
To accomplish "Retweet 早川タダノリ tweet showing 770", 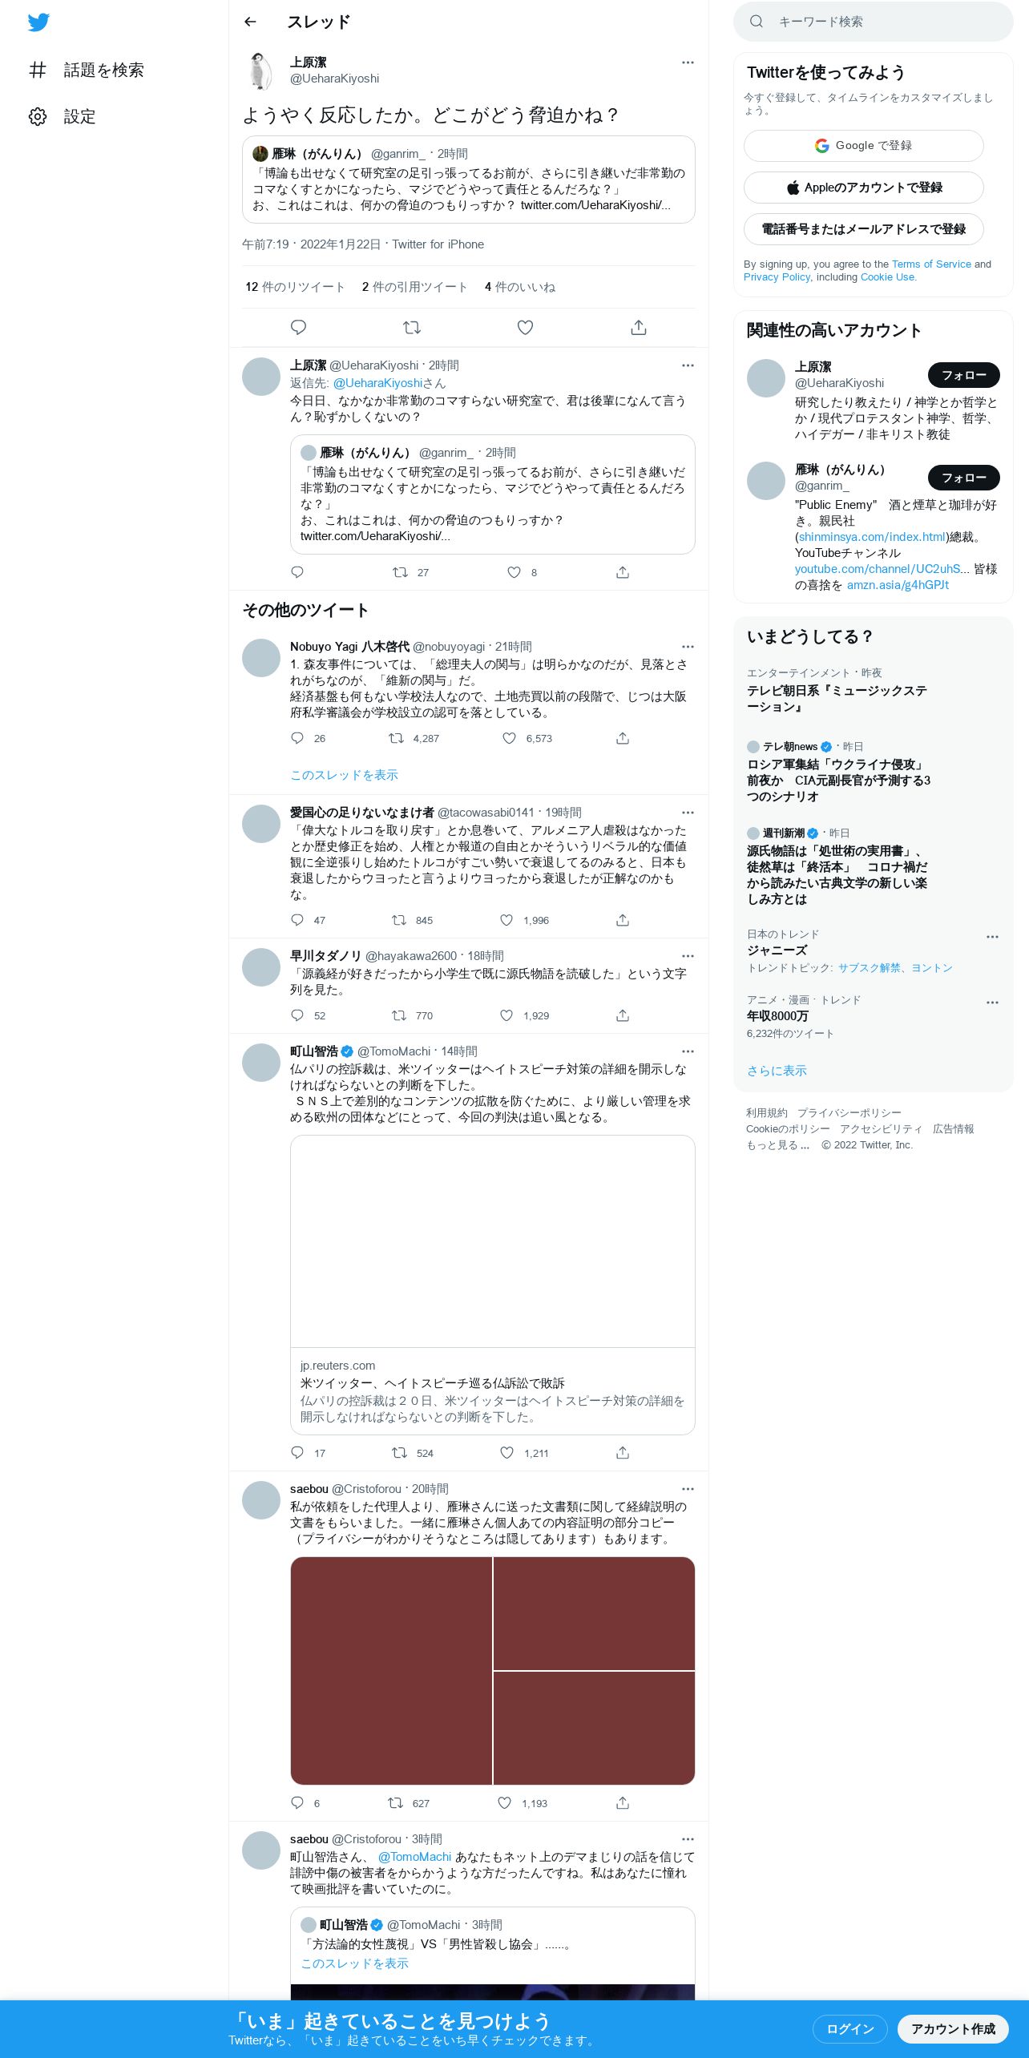I will coord(399,1015).
